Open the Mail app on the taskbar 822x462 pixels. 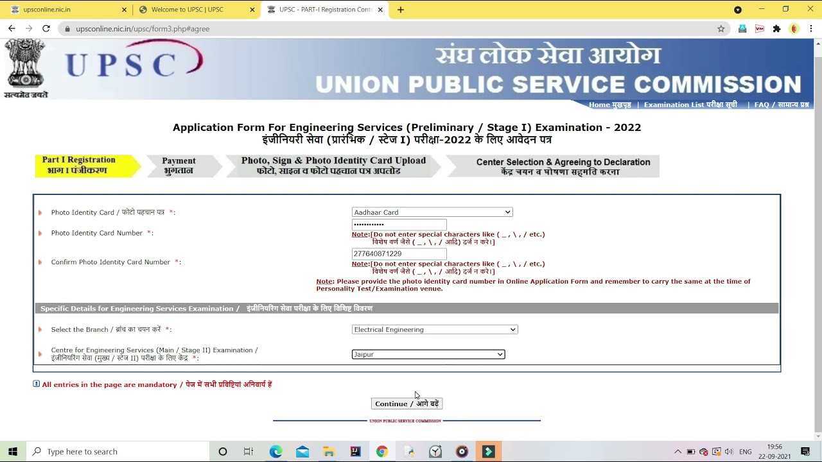[302, 451]
